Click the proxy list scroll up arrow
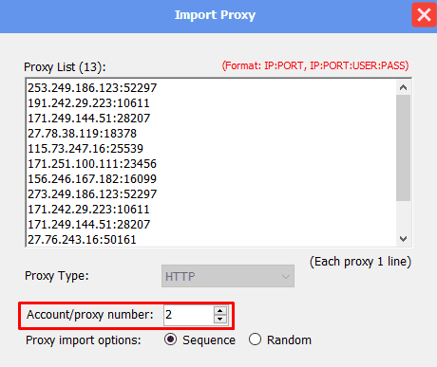 (x=403, y=87)
